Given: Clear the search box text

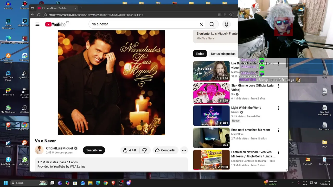Looking at the screenshot, I should pyautogui.click(x=201, y=24).
